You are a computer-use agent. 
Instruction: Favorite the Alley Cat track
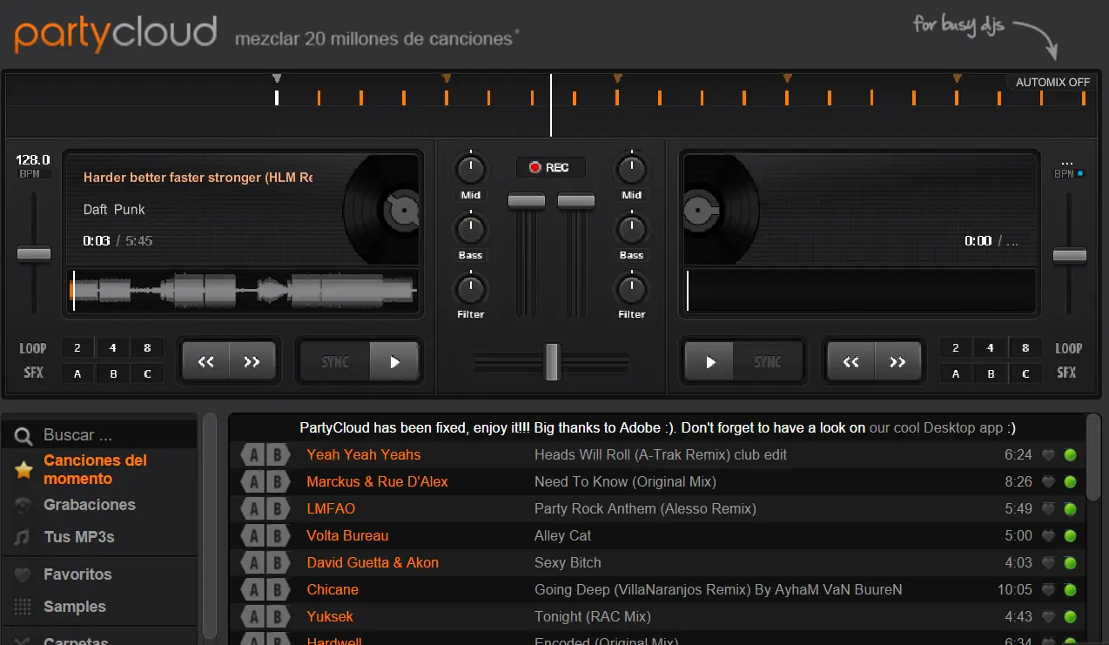[1049, 535]
